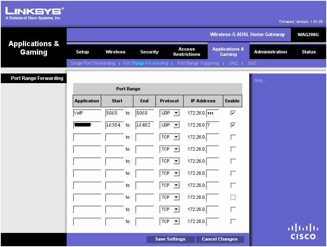
Task: Open the DMZ configuration page
Action: (233, 63)
